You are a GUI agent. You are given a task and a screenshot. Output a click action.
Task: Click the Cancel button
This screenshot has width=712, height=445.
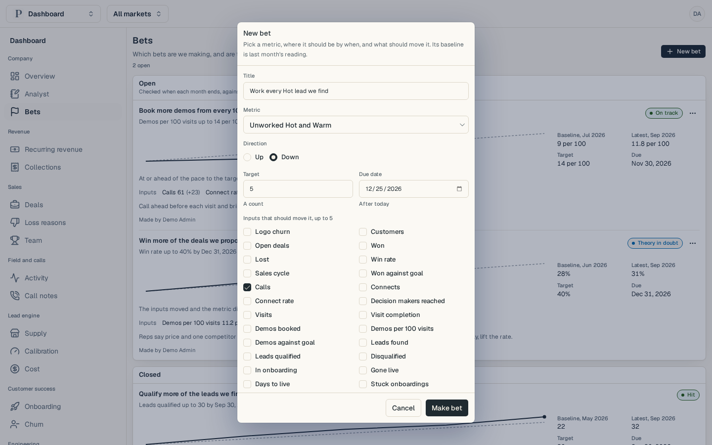403,408
